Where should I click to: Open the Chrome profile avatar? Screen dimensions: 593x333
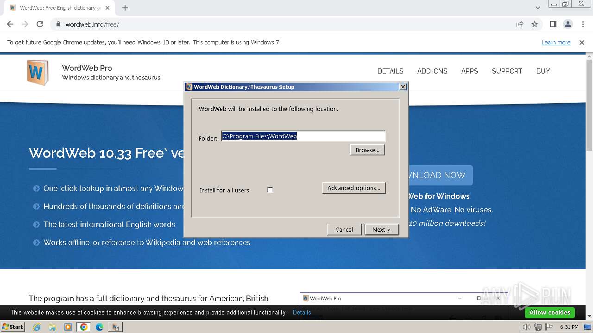click(568, 24)
